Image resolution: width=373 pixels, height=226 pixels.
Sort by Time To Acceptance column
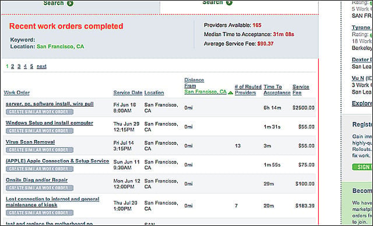click(x=277, y=89)
